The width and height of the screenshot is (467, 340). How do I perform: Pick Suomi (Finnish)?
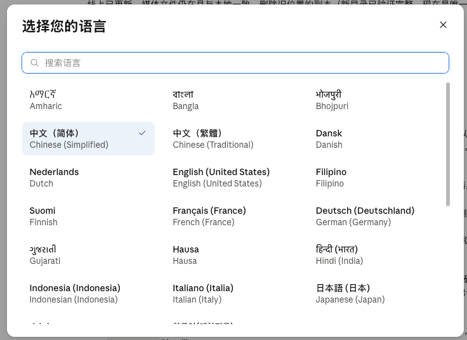pos(88,216)
